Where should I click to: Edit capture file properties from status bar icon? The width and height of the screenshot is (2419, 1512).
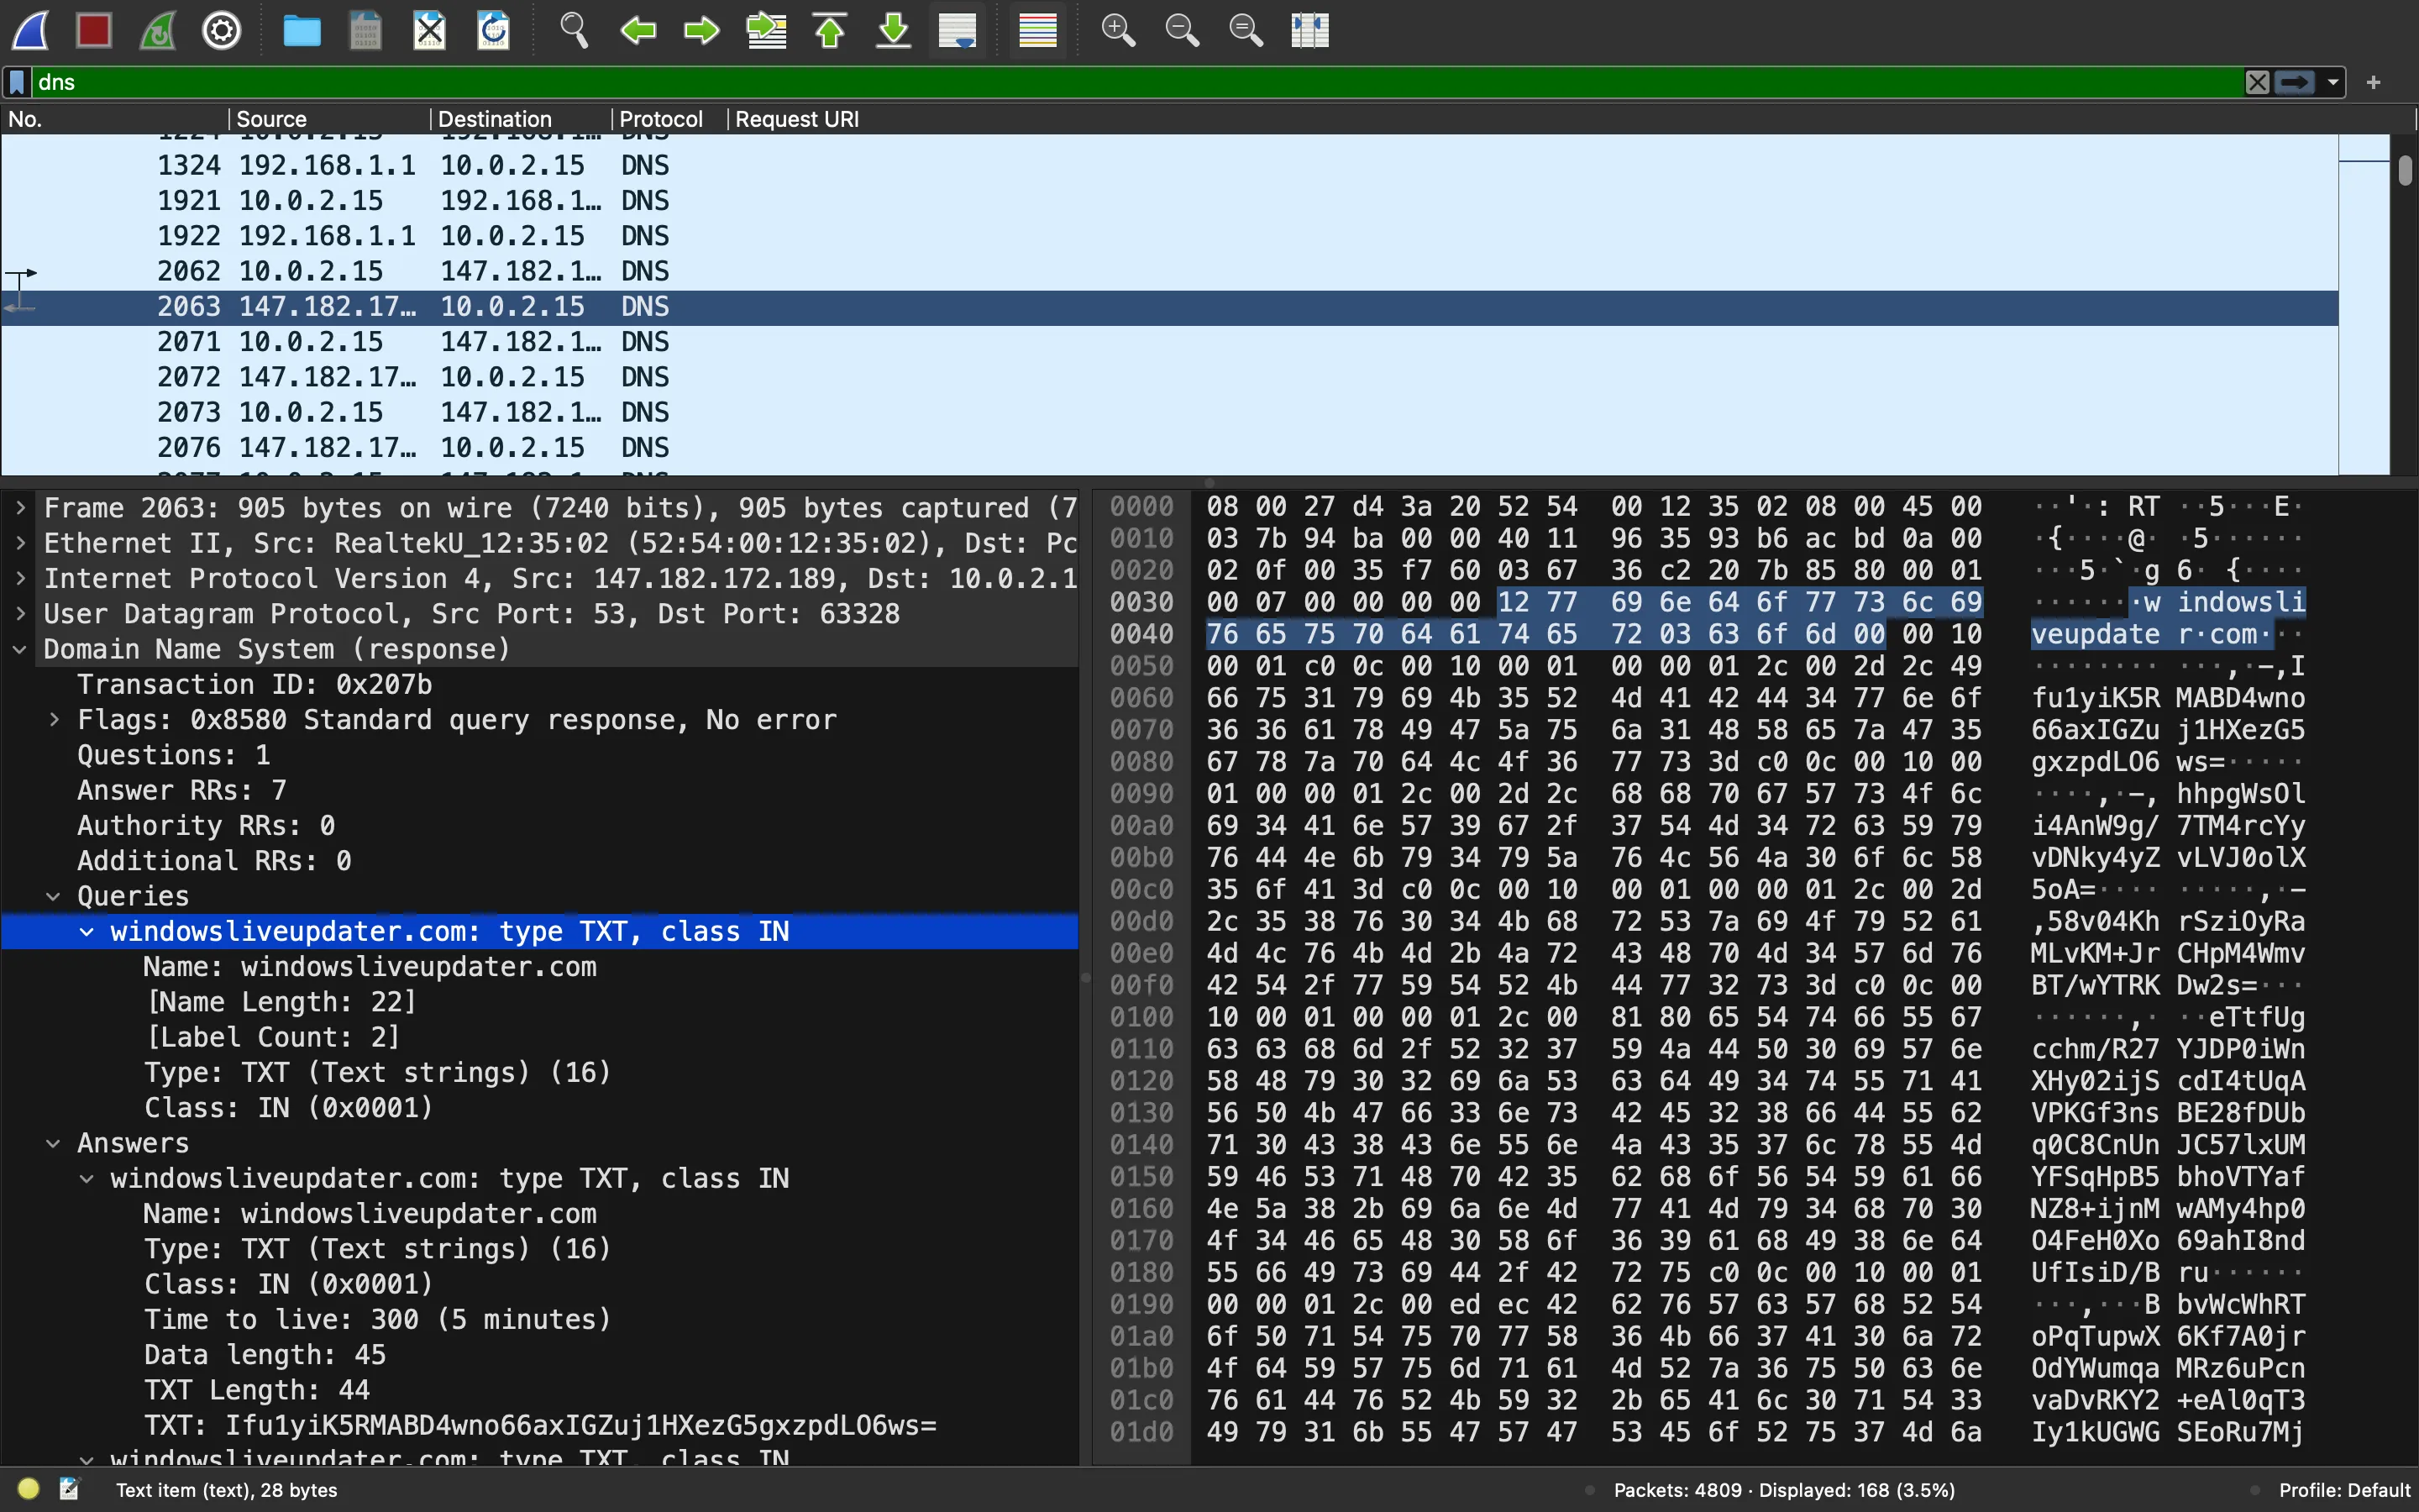click(69, 1489)
